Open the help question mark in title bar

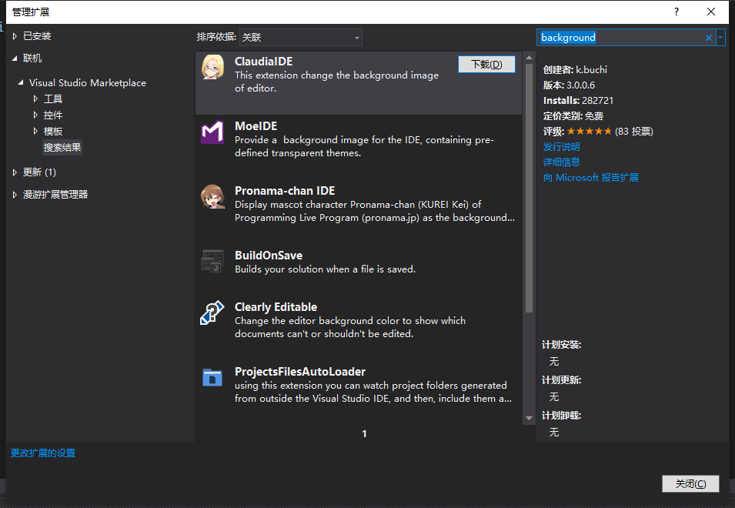pos(677,12)
